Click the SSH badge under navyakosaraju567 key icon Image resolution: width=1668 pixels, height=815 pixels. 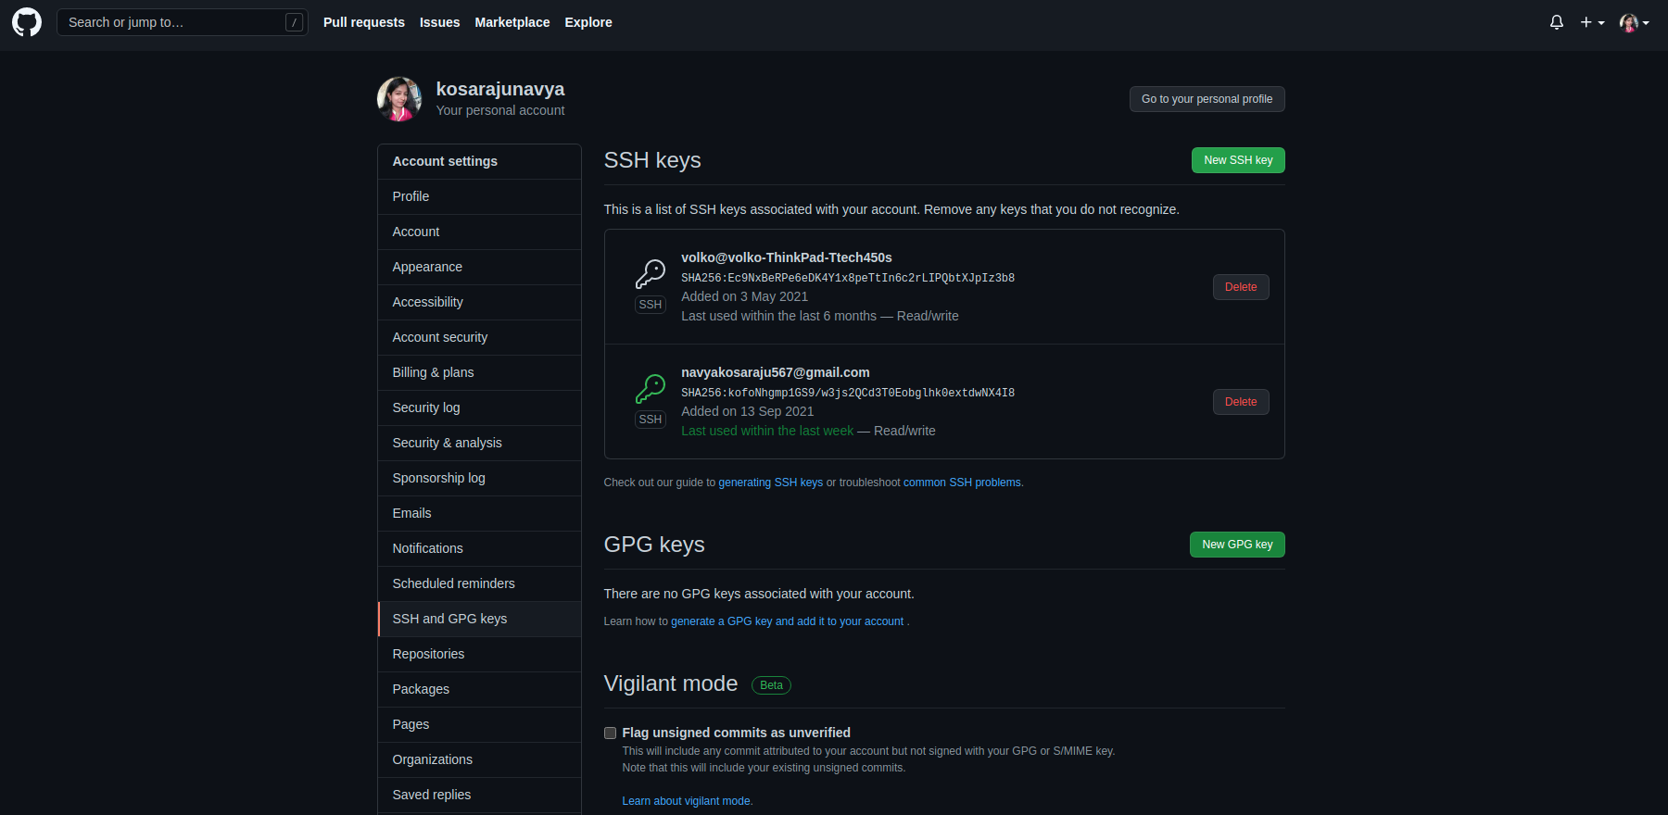651,420
